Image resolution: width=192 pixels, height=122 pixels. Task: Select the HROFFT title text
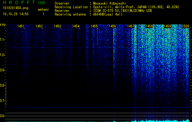[x=19, y=2]
